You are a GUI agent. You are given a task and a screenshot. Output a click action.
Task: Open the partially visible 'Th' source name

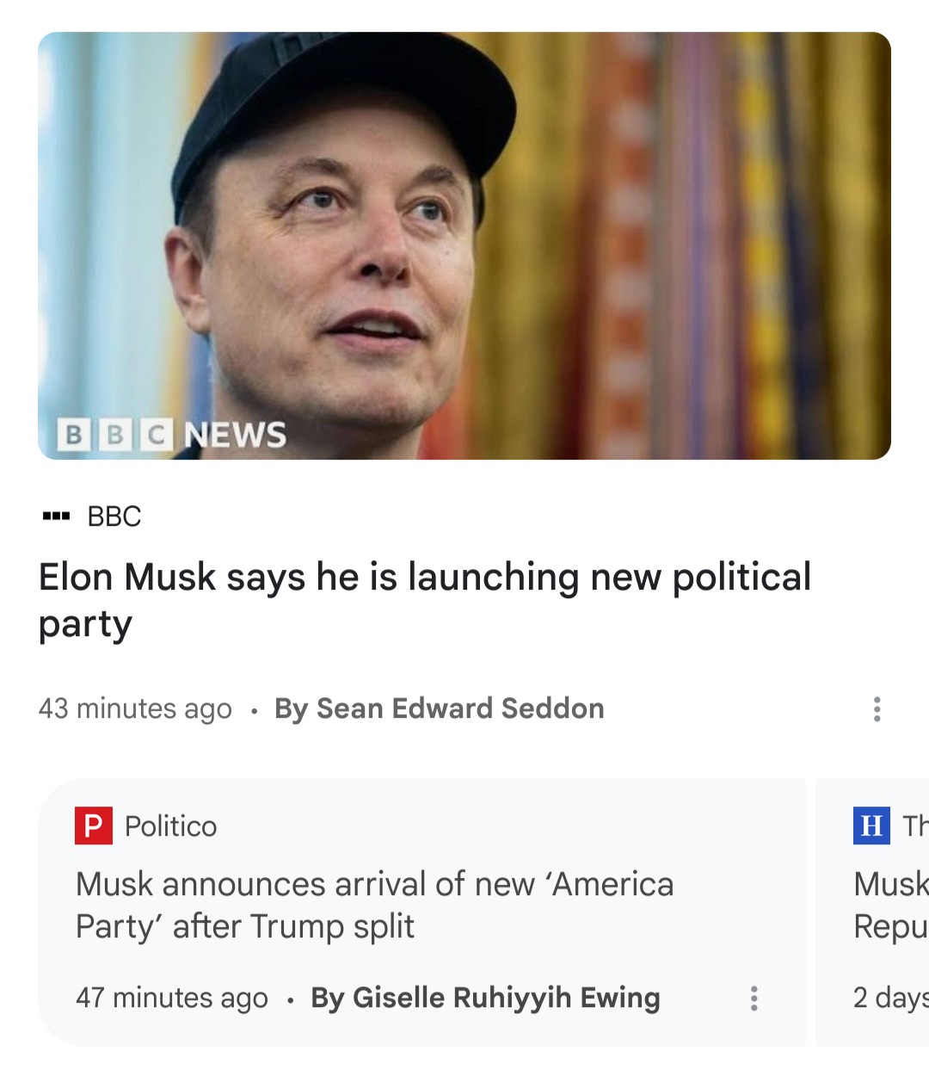(x=915, y=826)
